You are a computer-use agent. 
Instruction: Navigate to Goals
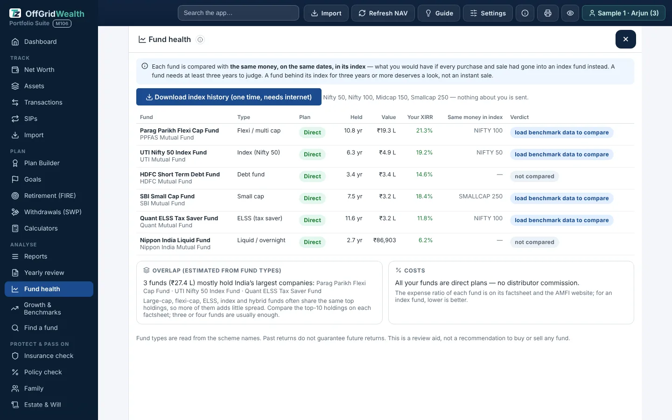49,179
